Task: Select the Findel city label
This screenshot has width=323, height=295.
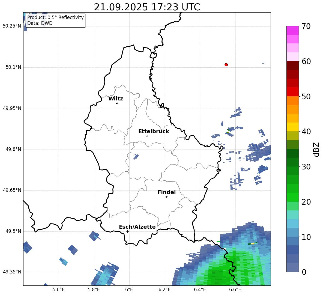Action: point(167,192)
